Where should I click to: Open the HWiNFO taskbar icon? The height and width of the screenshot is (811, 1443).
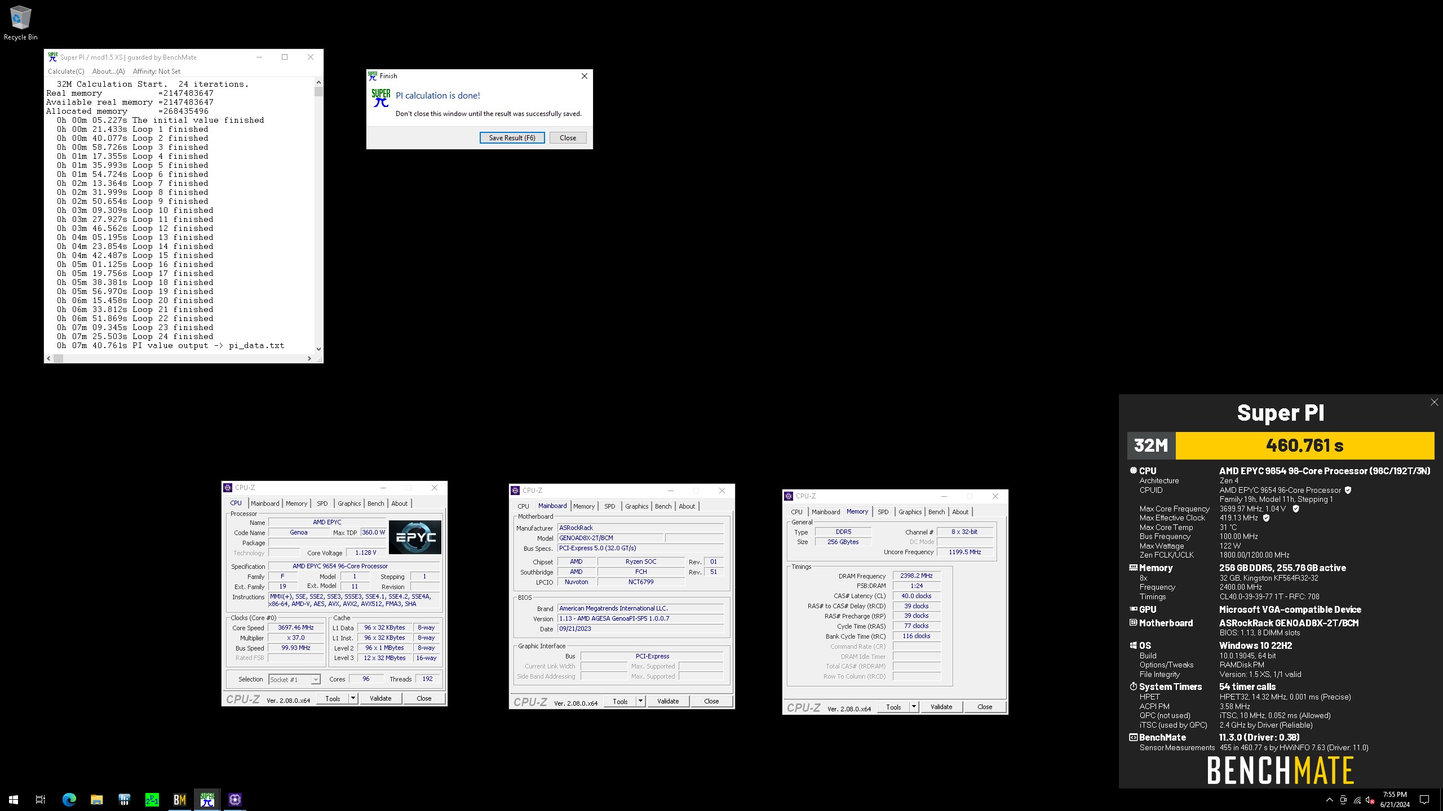click(124, 799)
